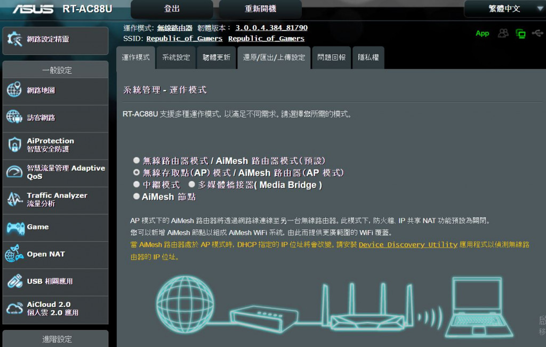The image size is (546, 347).
Task: Open the Game sidebar item
Action: point(55,227)
